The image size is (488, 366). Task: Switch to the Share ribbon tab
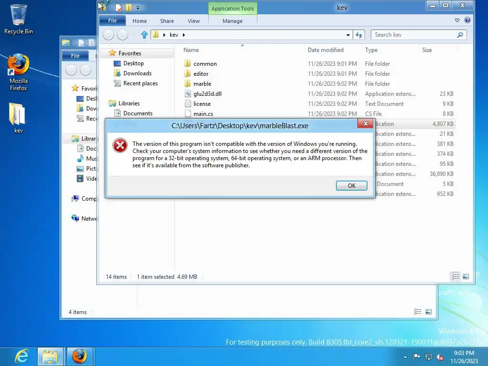tap(167, 21)
